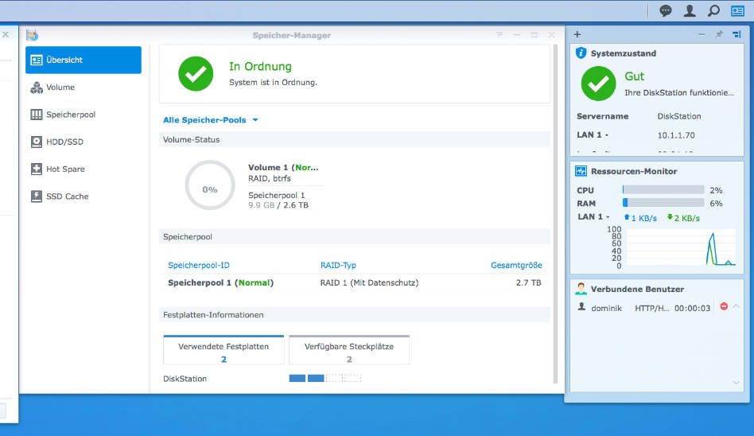Expand the LAN 1 dropdown in Ressourcen-Monitor

point(594,217)
